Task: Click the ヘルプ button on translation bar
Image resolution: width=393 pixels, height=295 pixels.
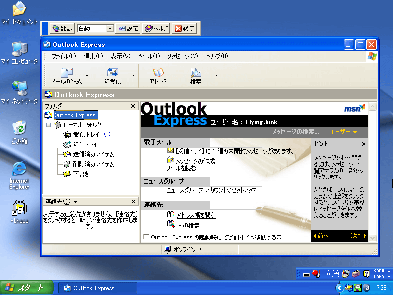Action: [x=156, y=29]
